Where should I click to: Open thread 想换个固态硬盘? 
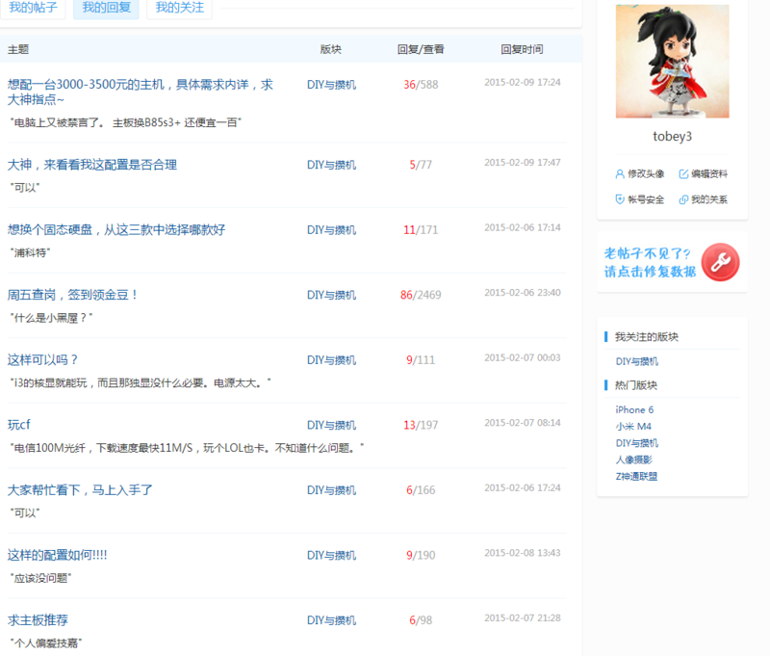coord(116,229)
